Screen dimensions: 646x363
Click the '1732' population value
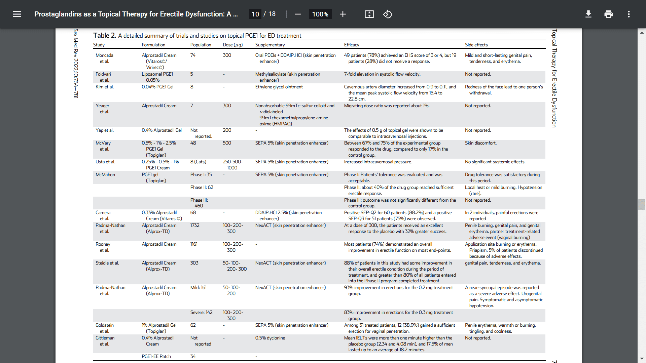pyautogui.click(x=195, y=225)
